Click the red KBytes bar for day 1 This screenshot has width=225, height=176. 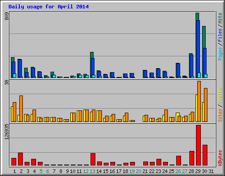click(x=14, y=162)
